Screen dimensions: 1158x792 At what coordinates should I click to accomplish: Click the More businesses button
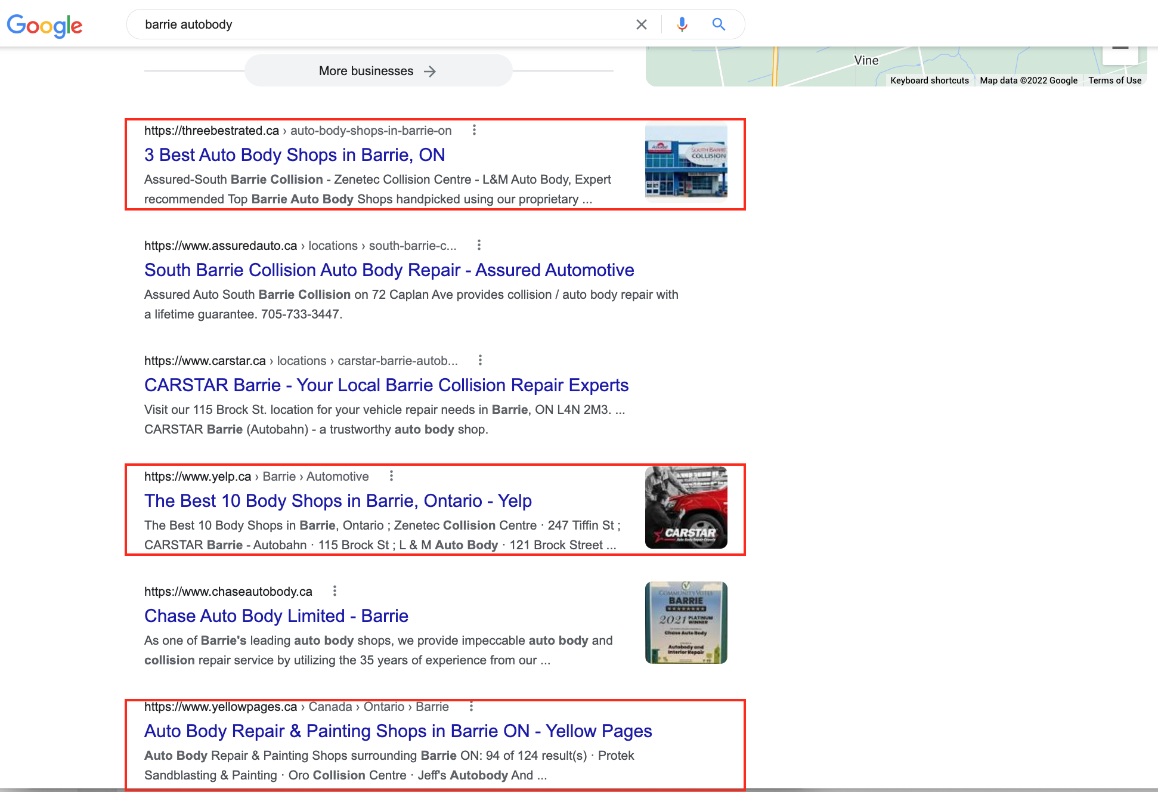[378, 70]
